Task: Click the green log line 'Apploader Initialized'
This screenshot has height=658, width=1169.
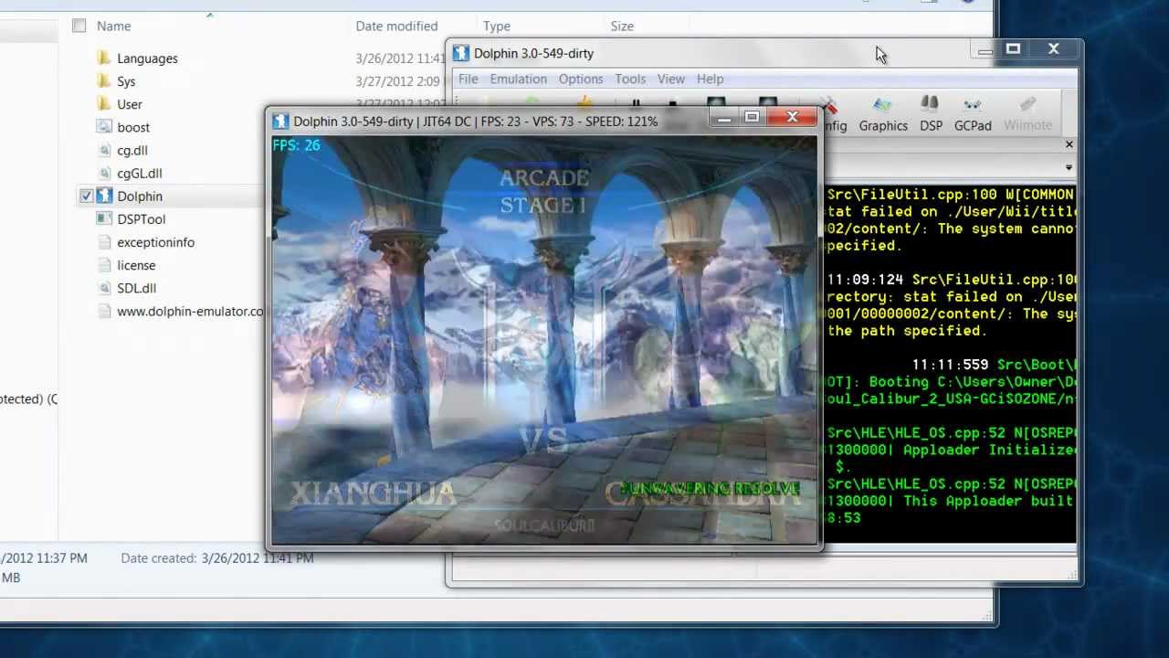Action: coord(950,450)
